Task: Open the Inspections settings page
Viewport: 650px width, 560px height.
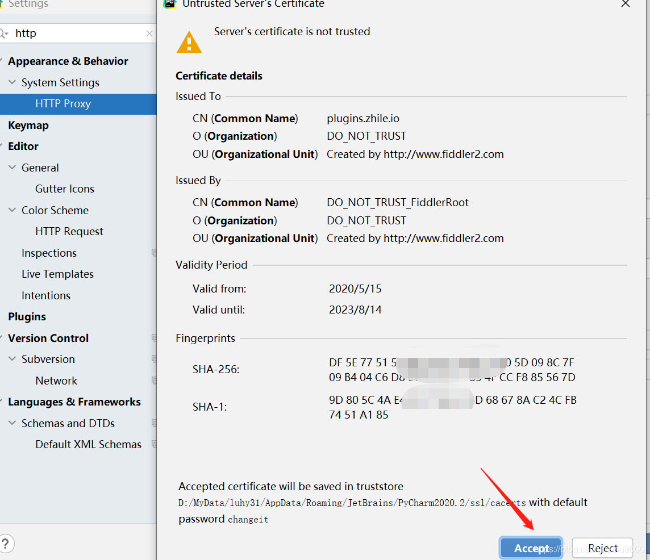Action: 49,253
